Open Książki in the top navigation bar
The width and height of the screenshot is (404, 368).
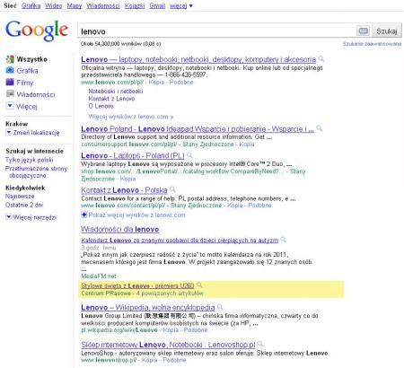point(135,5)
